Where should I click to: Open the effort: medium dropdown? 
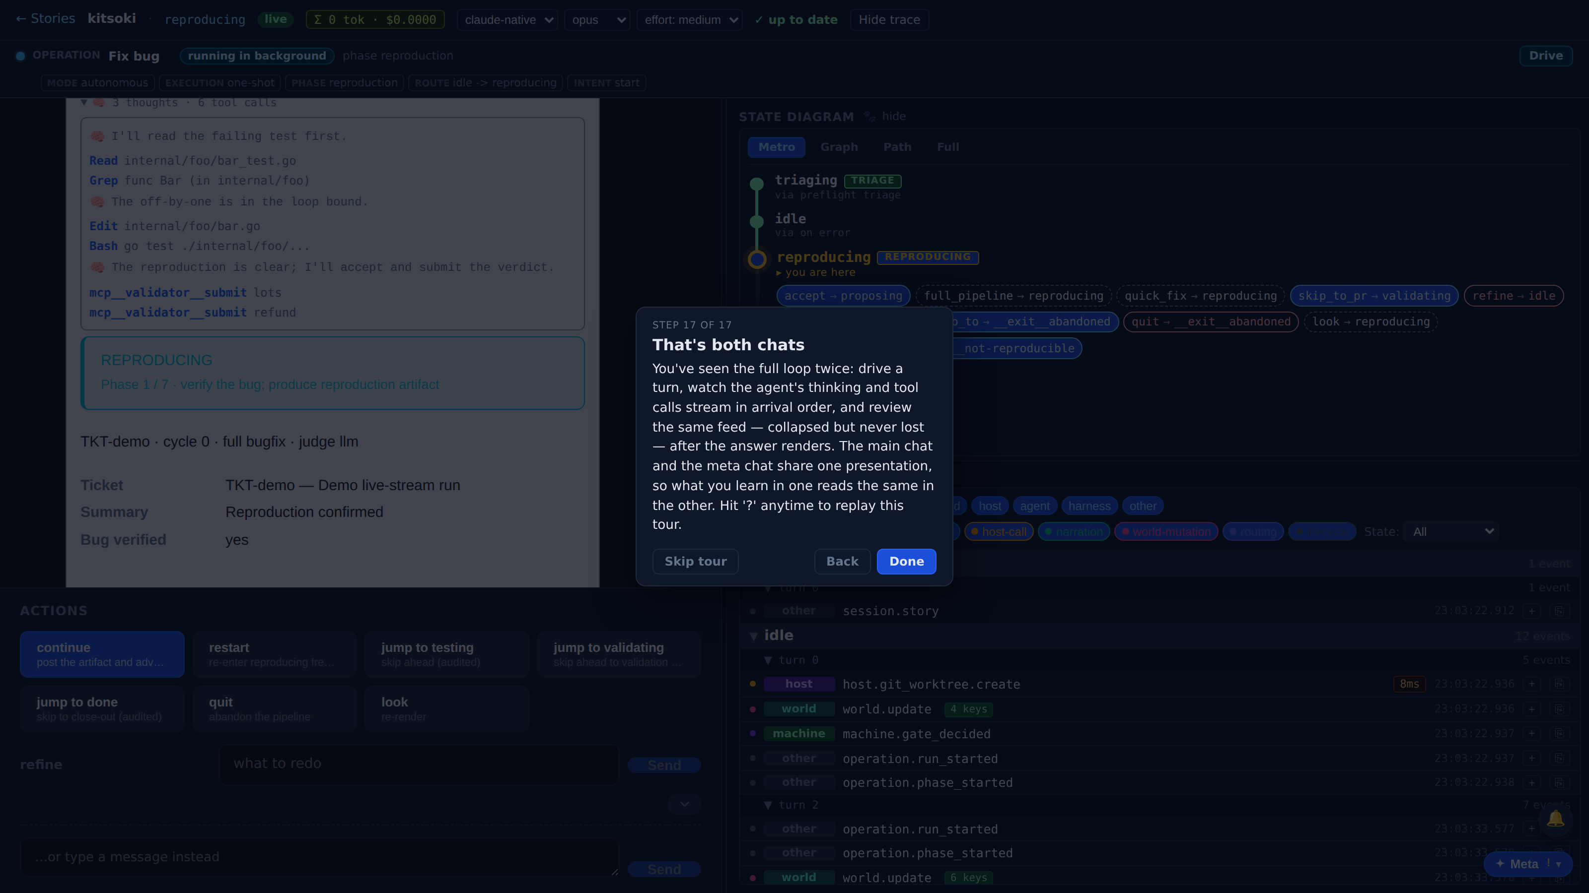tap(689, 20)
